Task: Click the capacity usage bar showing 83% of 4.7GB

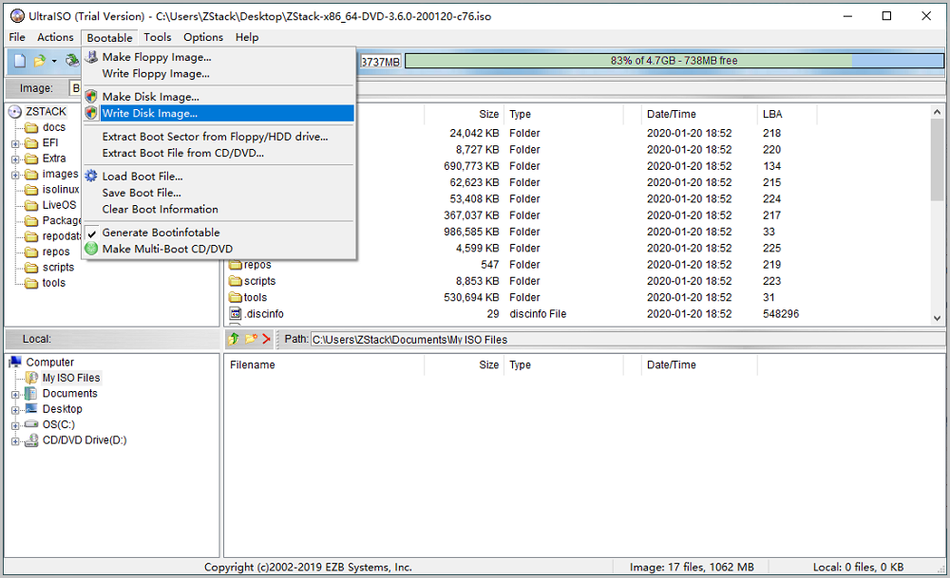Action: point(674,61)
